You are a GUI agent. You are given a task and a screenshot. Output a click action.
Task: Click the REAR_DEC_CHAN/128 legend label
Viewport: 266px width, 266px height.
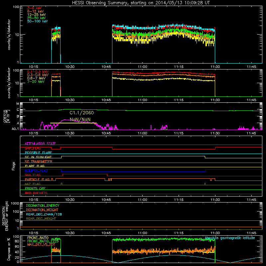[44, 214]
